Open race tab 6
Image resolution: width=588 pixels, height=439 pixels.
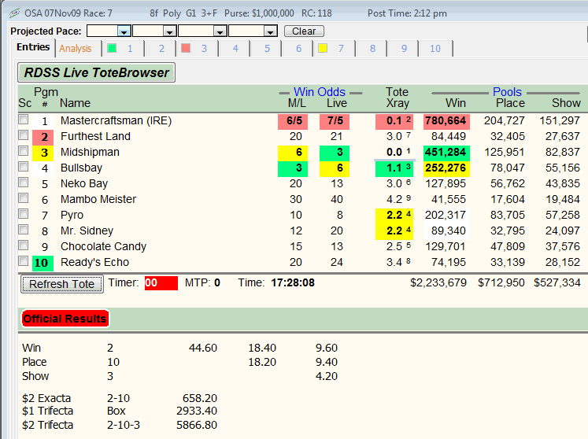point(298,48)
